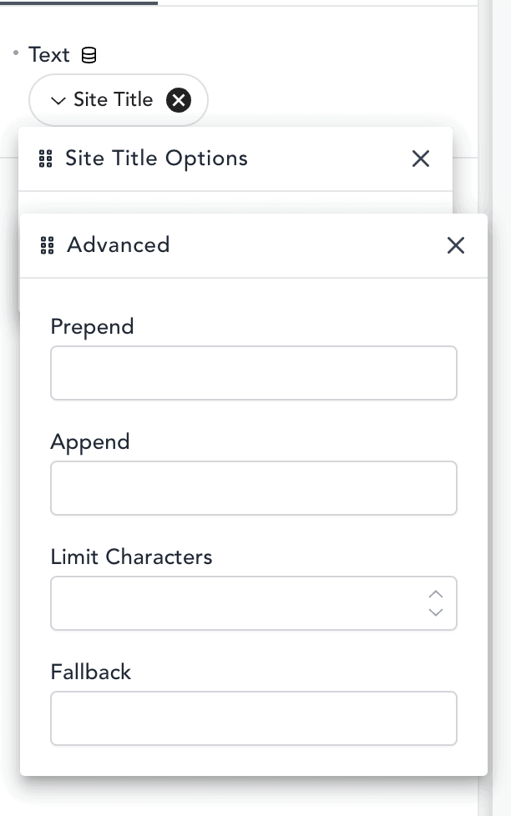Click the Advanced panel header title
This screenshot has width=511, height=816.
coord(118,245)
